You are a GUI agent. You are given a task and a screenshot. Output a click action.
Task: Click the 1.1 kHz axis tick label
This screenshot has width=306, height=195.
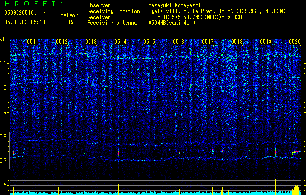[x=4, y=63]
